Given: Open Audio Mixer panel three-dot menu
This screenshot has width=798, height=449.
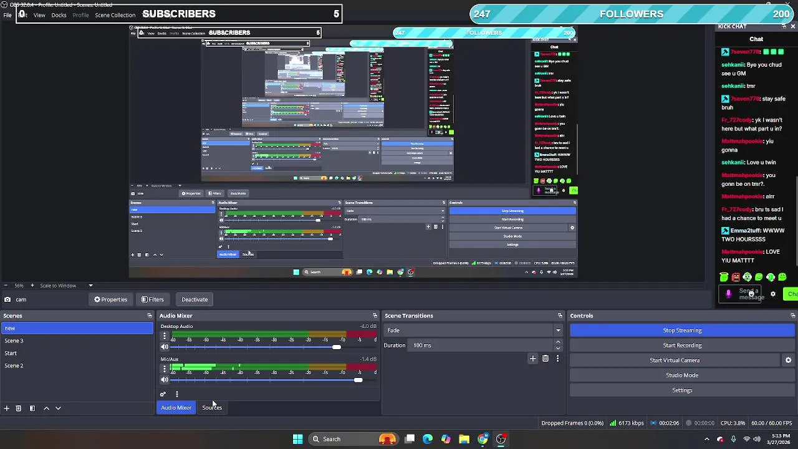Looking at the screenshot, I should 177,394.
